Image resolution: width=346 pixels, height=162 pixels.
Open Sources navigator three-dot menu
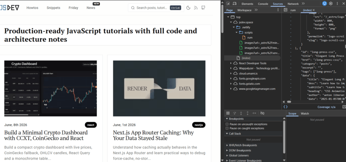click(x=278, y=10)
